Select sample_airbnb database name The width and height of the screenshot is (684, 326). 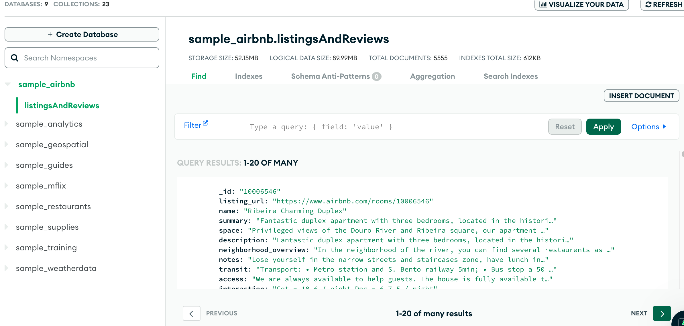click(46, 84)
